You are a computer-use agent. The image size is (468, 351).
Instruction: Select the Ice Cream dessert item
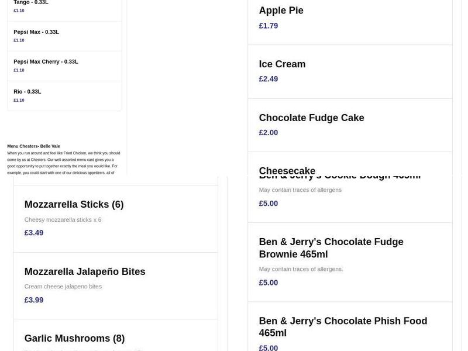[282, 64]
